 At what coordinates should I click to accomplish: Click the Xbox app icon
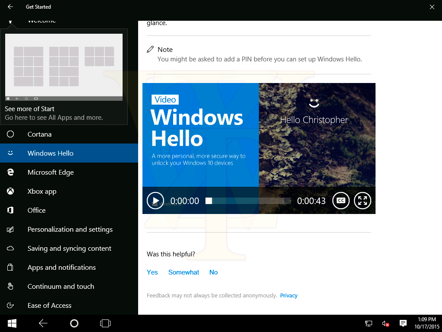click(10, 192)
